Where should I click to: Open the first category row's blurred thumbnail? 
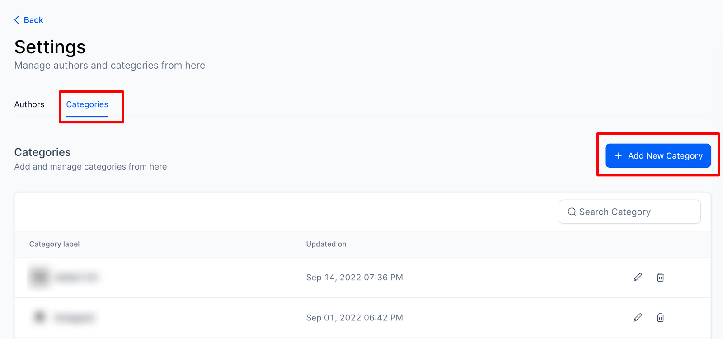pyautogui.click(x=40, y=277)
